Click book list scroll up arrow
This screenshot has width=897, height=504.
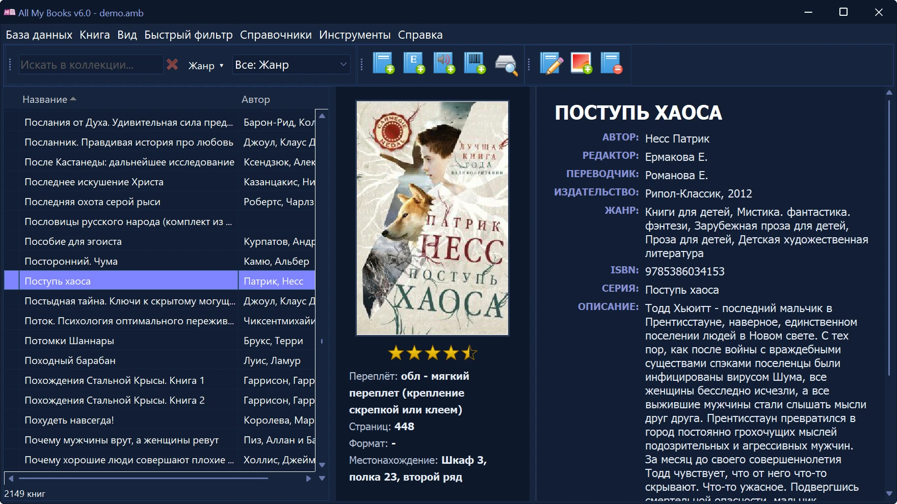(x=322, y=116)
